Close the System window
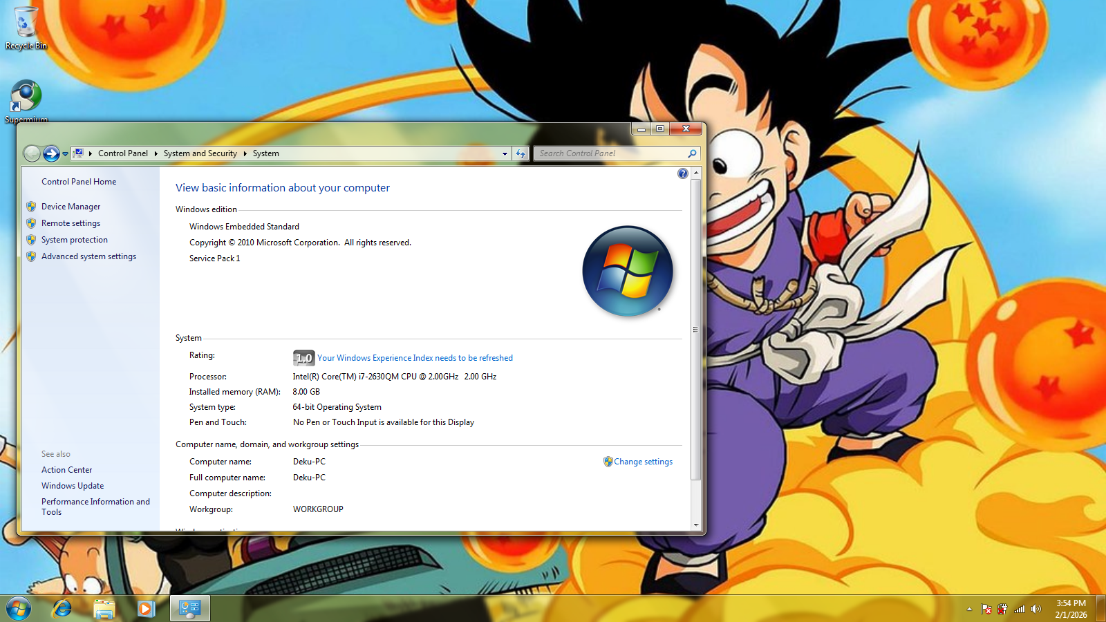Screen dimensions: 1106x622 click(x=686, y=129)
